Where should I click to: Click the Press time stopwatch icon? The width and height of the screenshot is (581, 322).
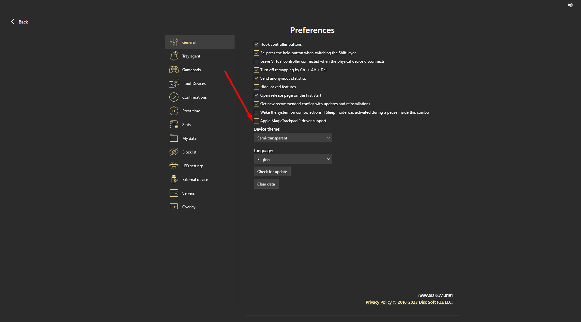(174, 111)
